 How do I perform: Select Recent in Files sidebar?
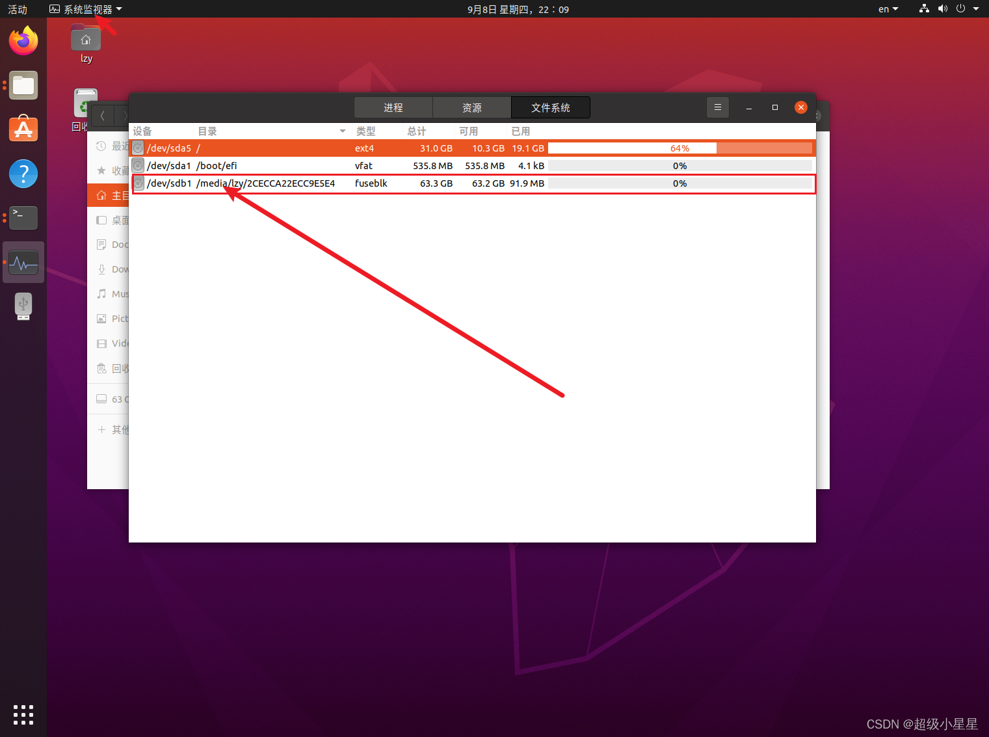(x=109, y=146)
